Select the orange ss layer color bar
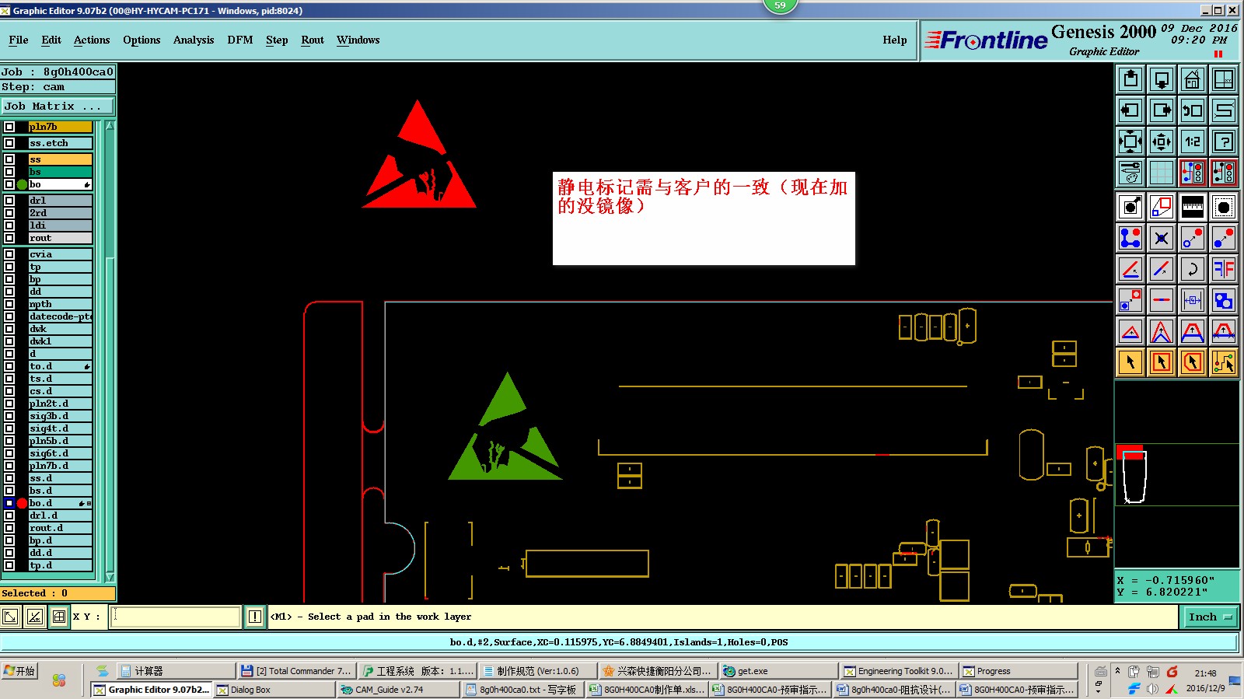1244x699 pixels. click(x=61, y=159)
